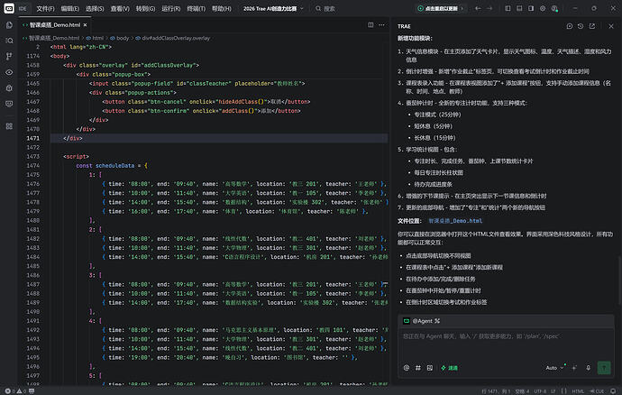Screen dimensions: 622x395
Task: Open the Source Control icon in sidebar
Action: (x=9, y=57)
